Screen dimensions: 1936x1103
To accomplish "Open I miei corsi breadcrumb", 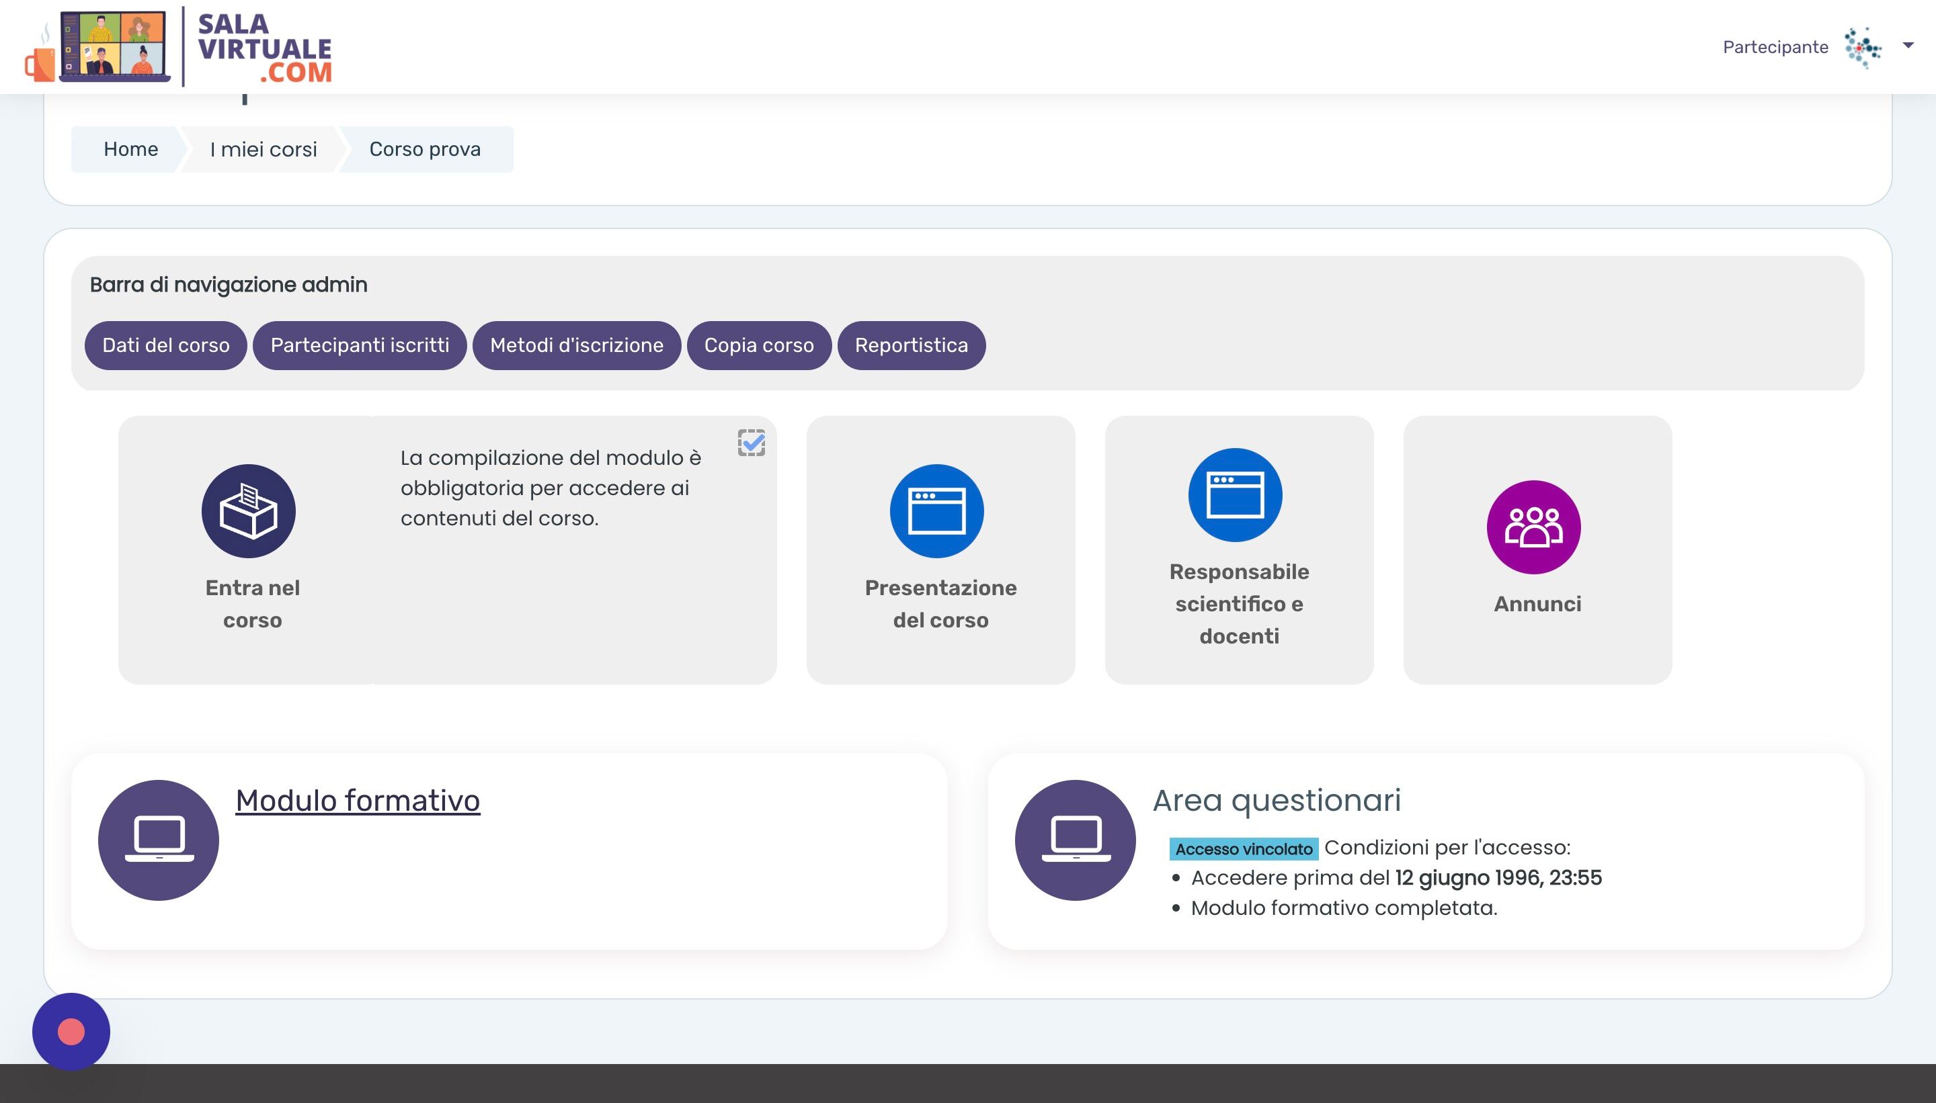I will (x=263, y=149).
